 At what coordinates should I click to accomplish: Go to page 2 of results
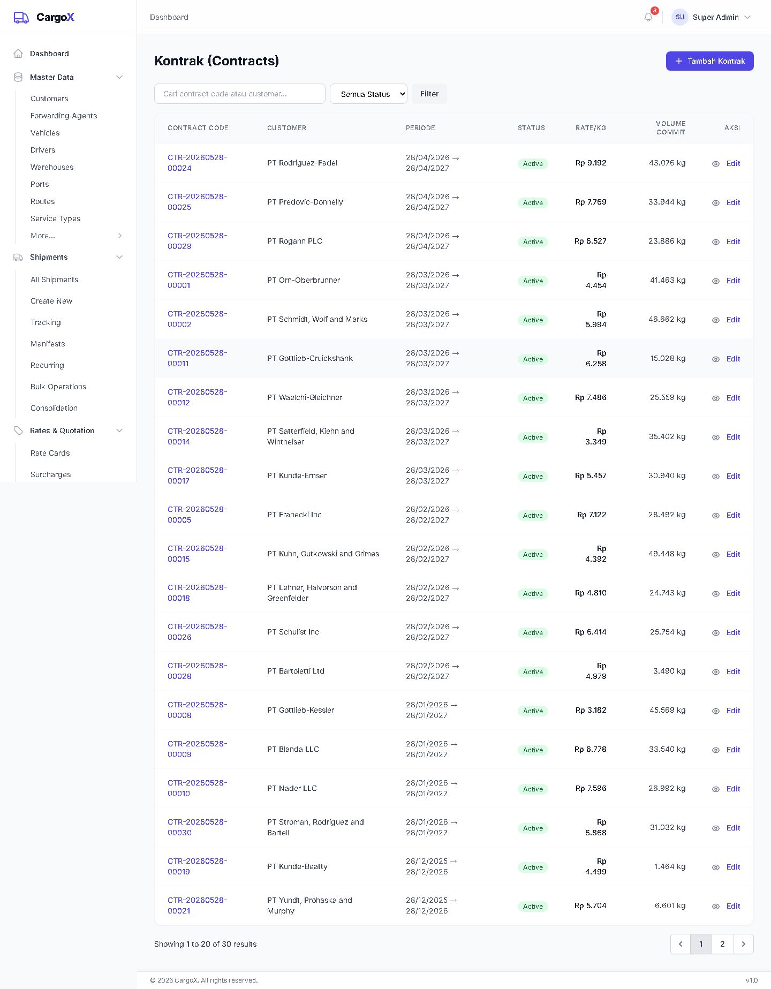[722, 944]
